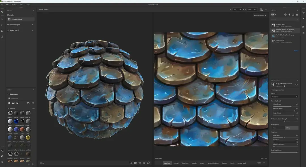Click the export icon in the Layers panel header
306x167 pixels.
(293, 14)
